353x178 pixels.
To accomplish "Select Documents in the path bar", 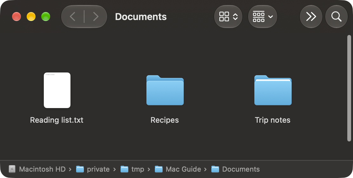I will point(236,169).
